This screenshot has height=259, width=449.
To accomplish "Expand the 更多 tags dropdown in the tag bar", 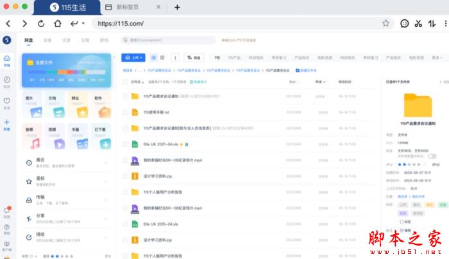I will (x=437, y=58).
